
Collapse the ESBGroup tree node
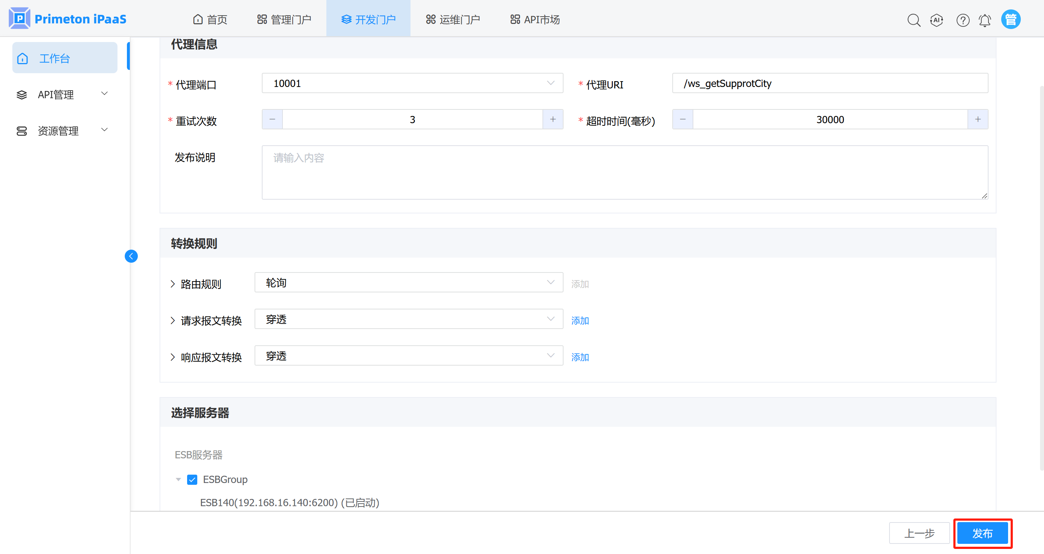pos(178,479)
